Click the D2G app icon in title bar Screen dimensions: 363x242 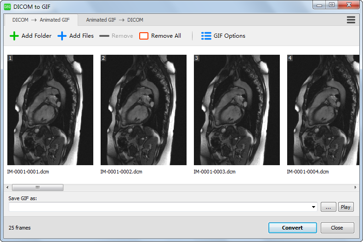(7, 6)
